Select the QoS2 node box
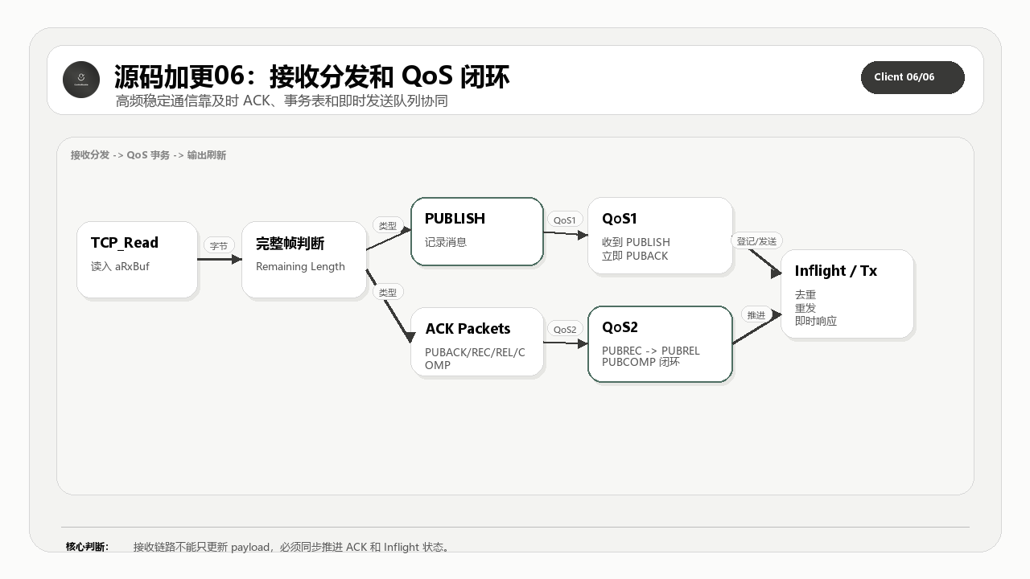The width and height of the screenshot is (1030, 579). click(x=660, y=344)
